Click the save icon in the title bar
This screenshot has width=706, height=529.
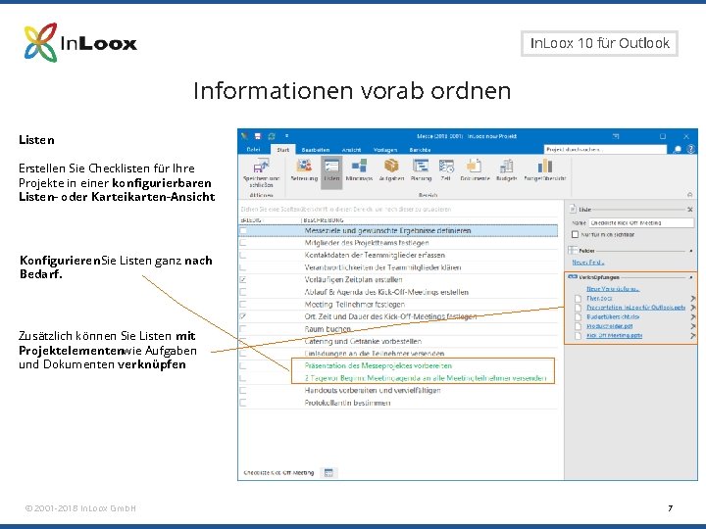(x=258, y=136)
